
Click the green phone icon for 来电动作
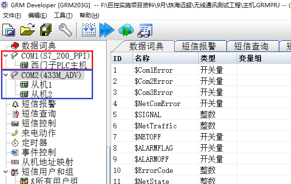[x=15, y=133]
